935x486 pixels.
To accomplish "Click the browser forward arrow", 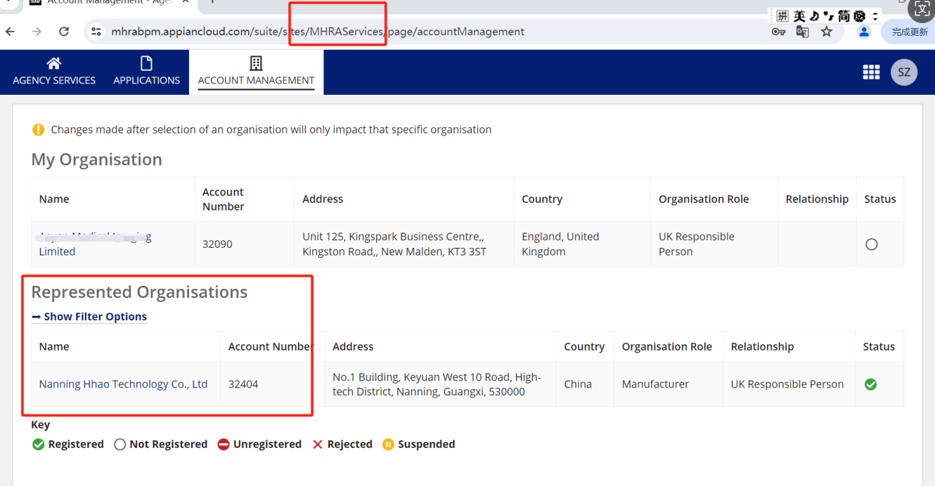I will (37, 32).
